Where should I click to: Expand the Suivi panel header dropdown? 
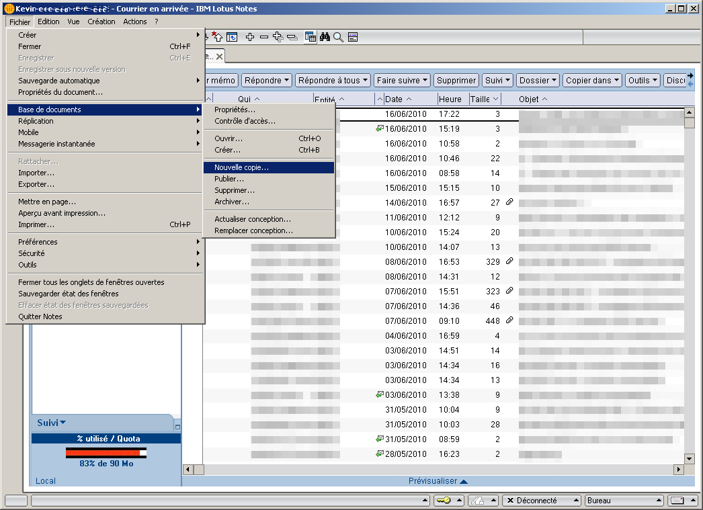coord(52,423)
